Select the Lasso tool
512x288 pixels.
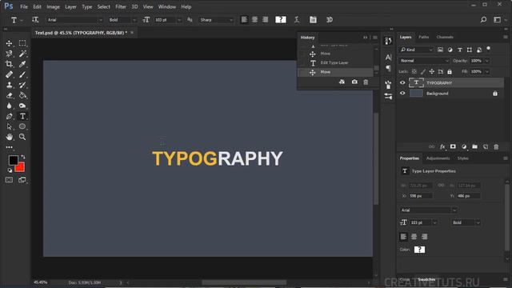click(x=9, y=54)
